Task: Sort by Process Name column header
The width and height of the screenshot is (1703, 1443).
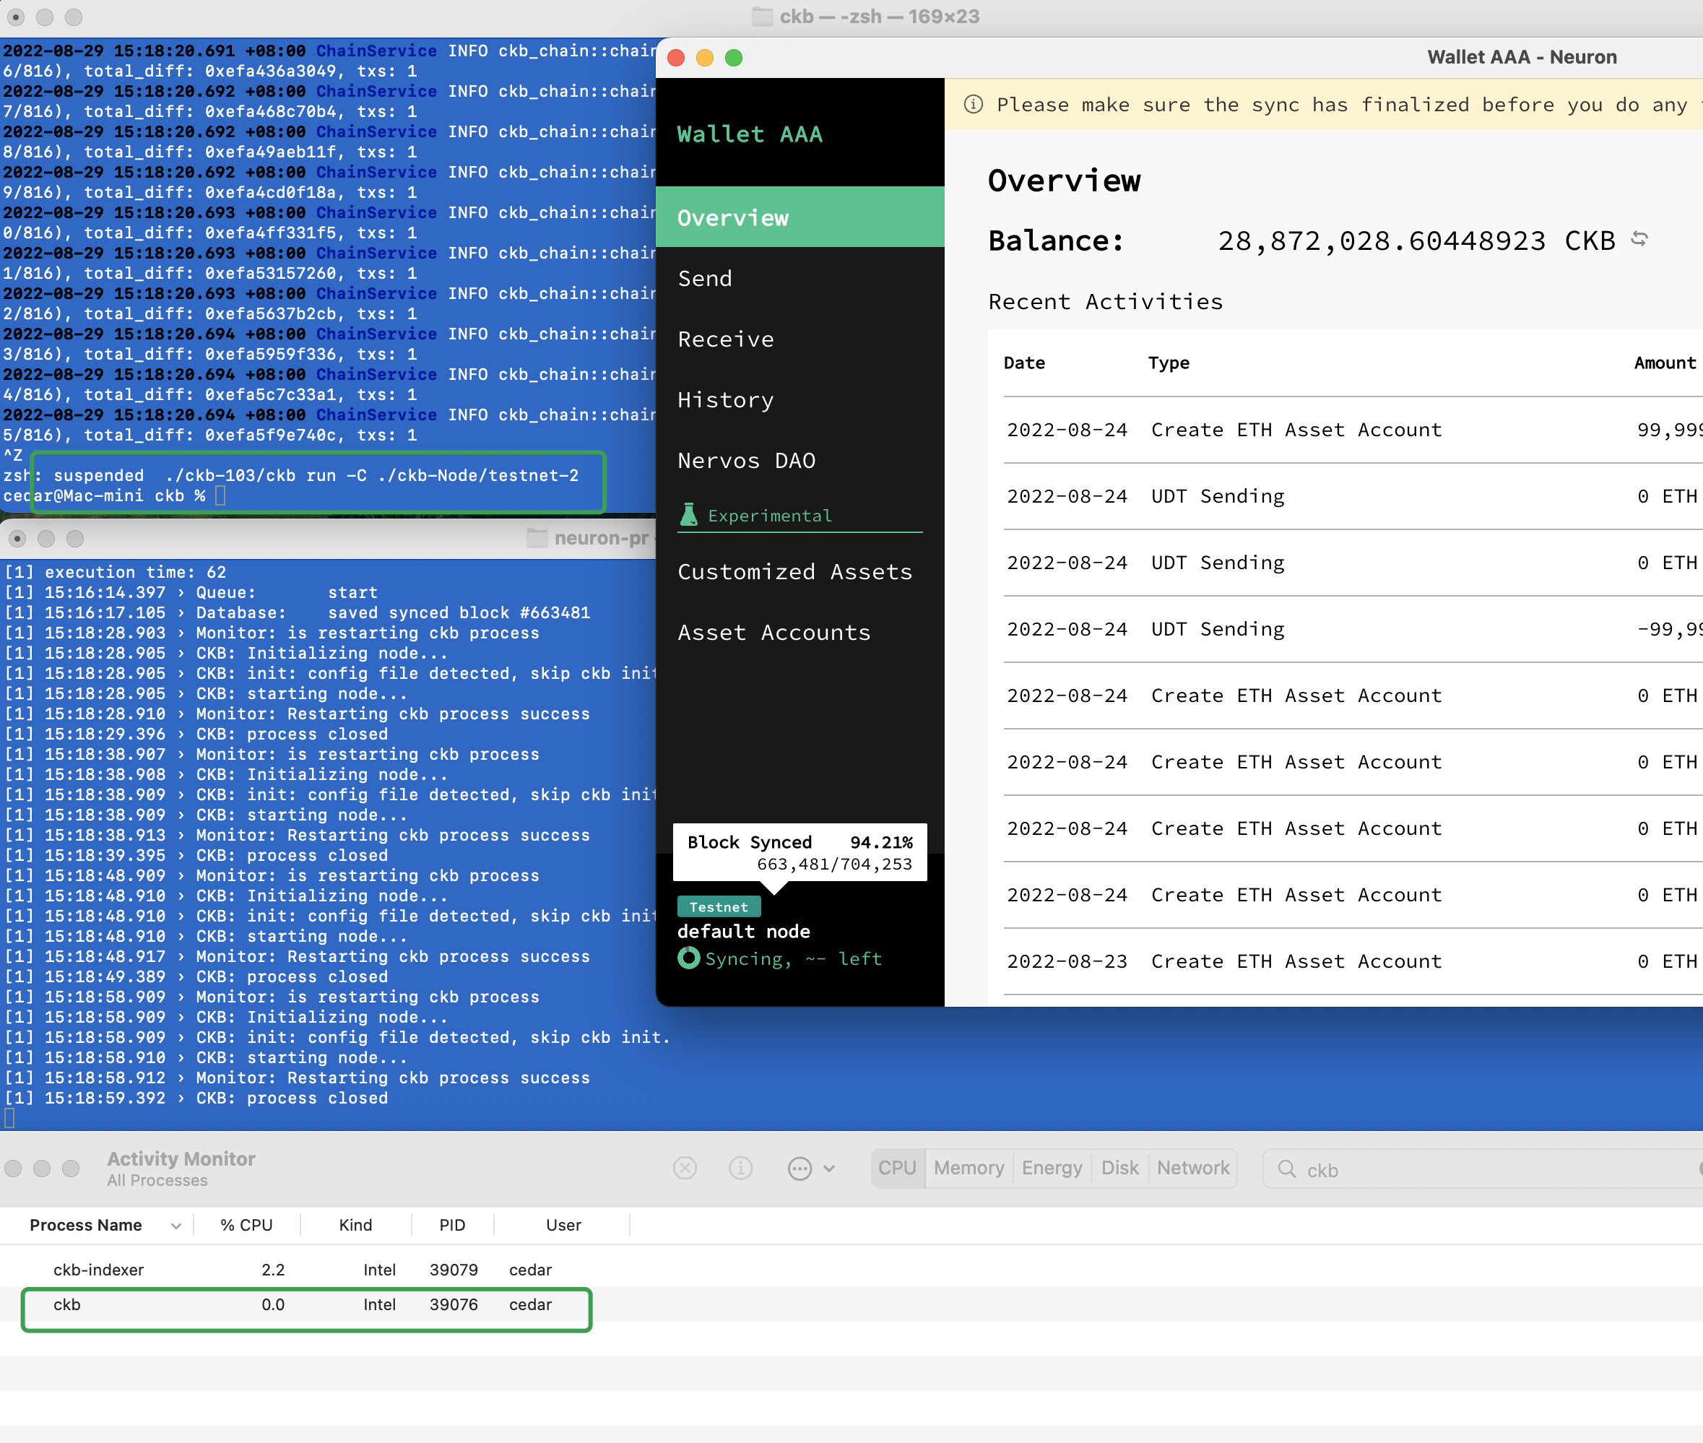Action: click(x=97, y=1225)
